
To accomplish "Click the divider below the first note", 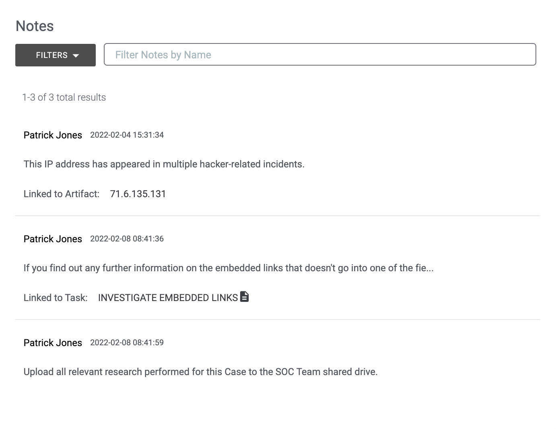I will (x=278, y=216).
